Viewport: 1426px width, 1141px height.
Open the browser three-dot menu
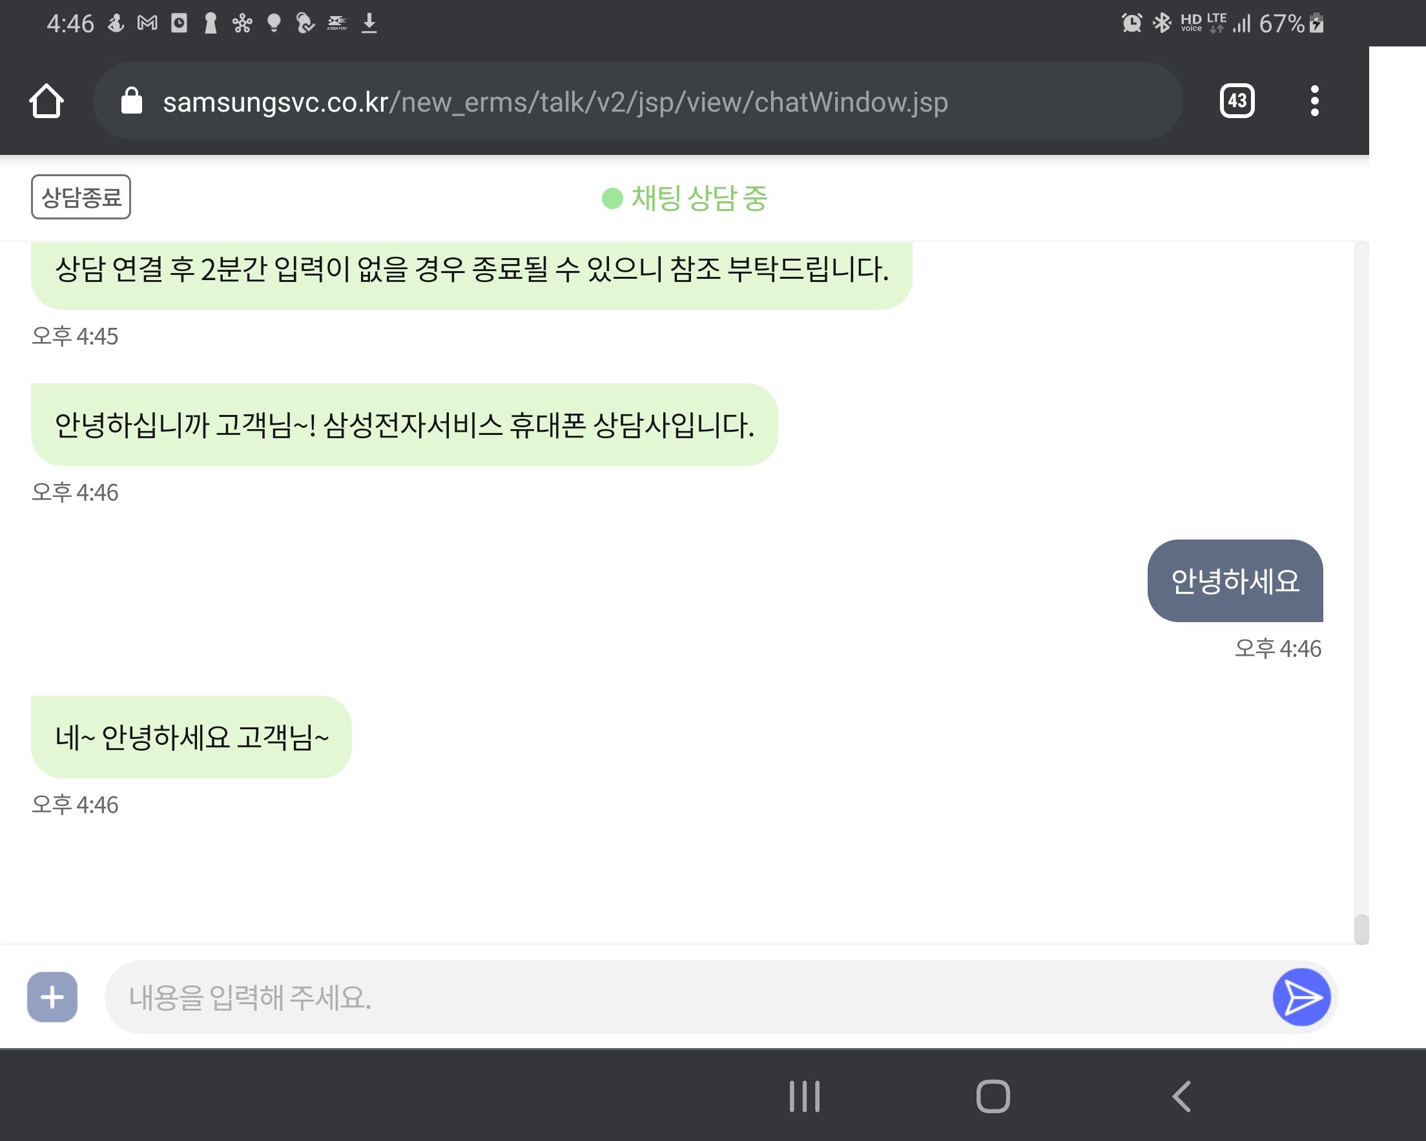pyautogui.click(x=1314, y=101)
